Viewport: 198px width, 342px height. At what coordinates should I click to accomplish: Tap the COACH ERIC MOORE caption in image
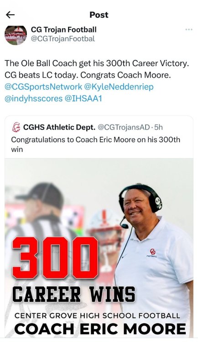(100, 329)
